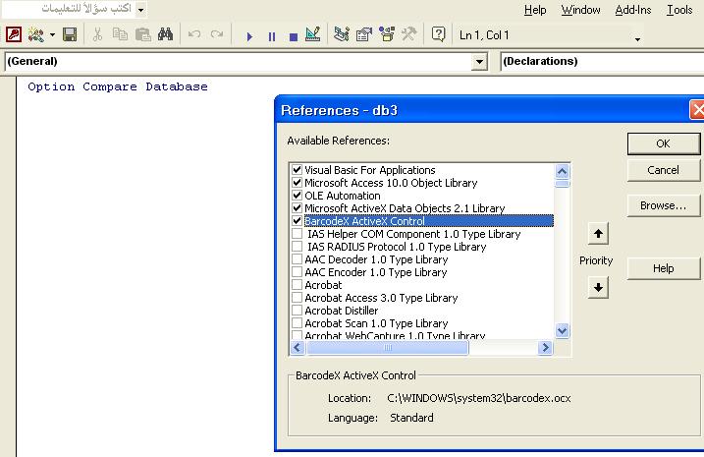704x457 pixels.
Task: Click the barcodex.ocx location path text
Action: (478, 398)
